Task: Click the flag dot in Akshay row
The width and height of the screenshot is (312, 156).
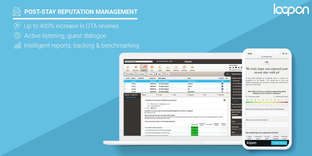Action: tap(125, 86)
